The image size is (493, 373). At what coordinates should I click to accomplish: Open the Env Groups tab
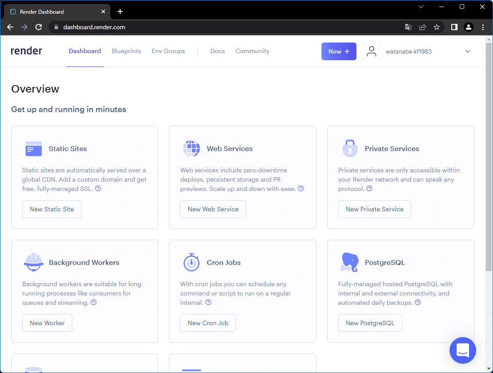click(168, 51)
